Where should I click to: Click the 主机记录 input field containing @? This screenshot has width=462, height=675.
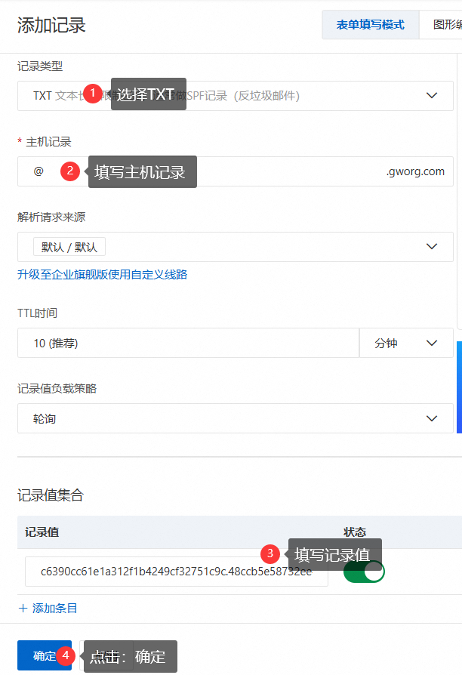coord(235,171)
